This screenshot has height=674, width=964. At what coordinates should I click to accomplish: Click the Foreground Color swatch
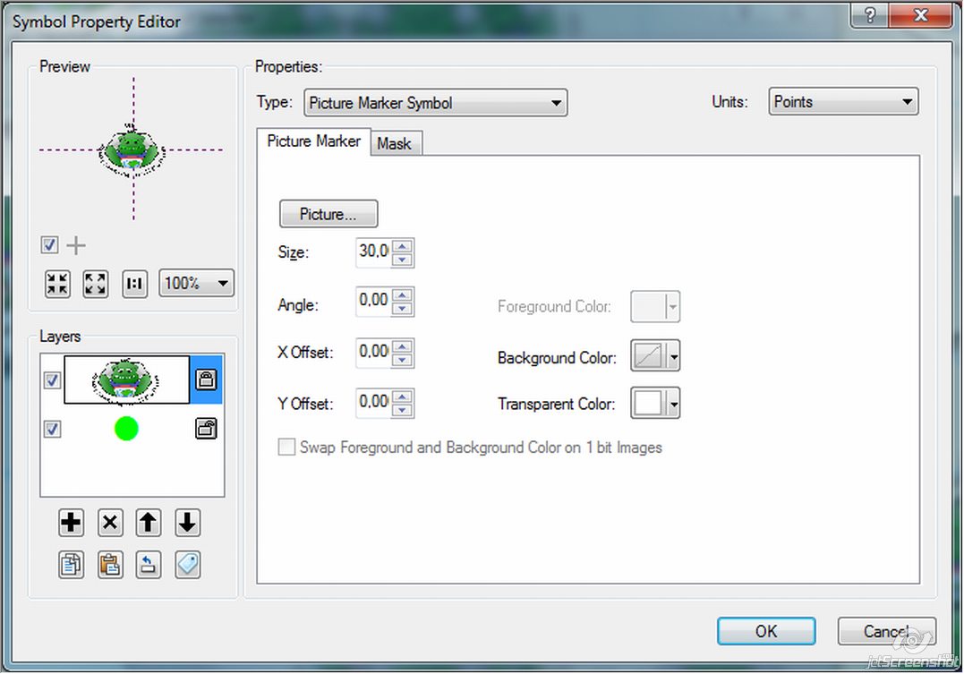coord(649,306)
